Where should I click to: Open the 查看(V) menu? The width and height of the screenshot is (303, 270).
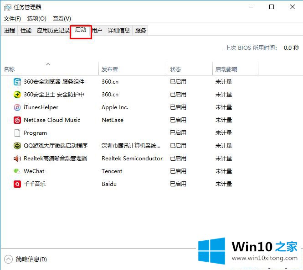click(x=62, y=19)
